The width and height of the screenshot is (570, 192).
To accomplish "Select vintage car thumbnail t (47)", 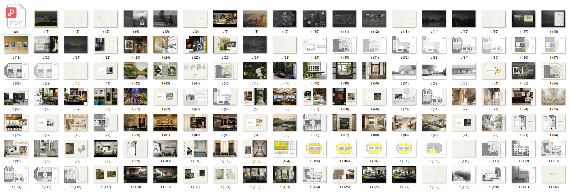I will coord(285,71).
